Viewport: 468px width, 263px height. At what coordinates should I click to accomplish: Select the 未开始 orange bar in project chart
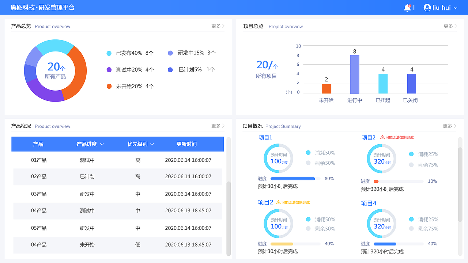[326, 88]
